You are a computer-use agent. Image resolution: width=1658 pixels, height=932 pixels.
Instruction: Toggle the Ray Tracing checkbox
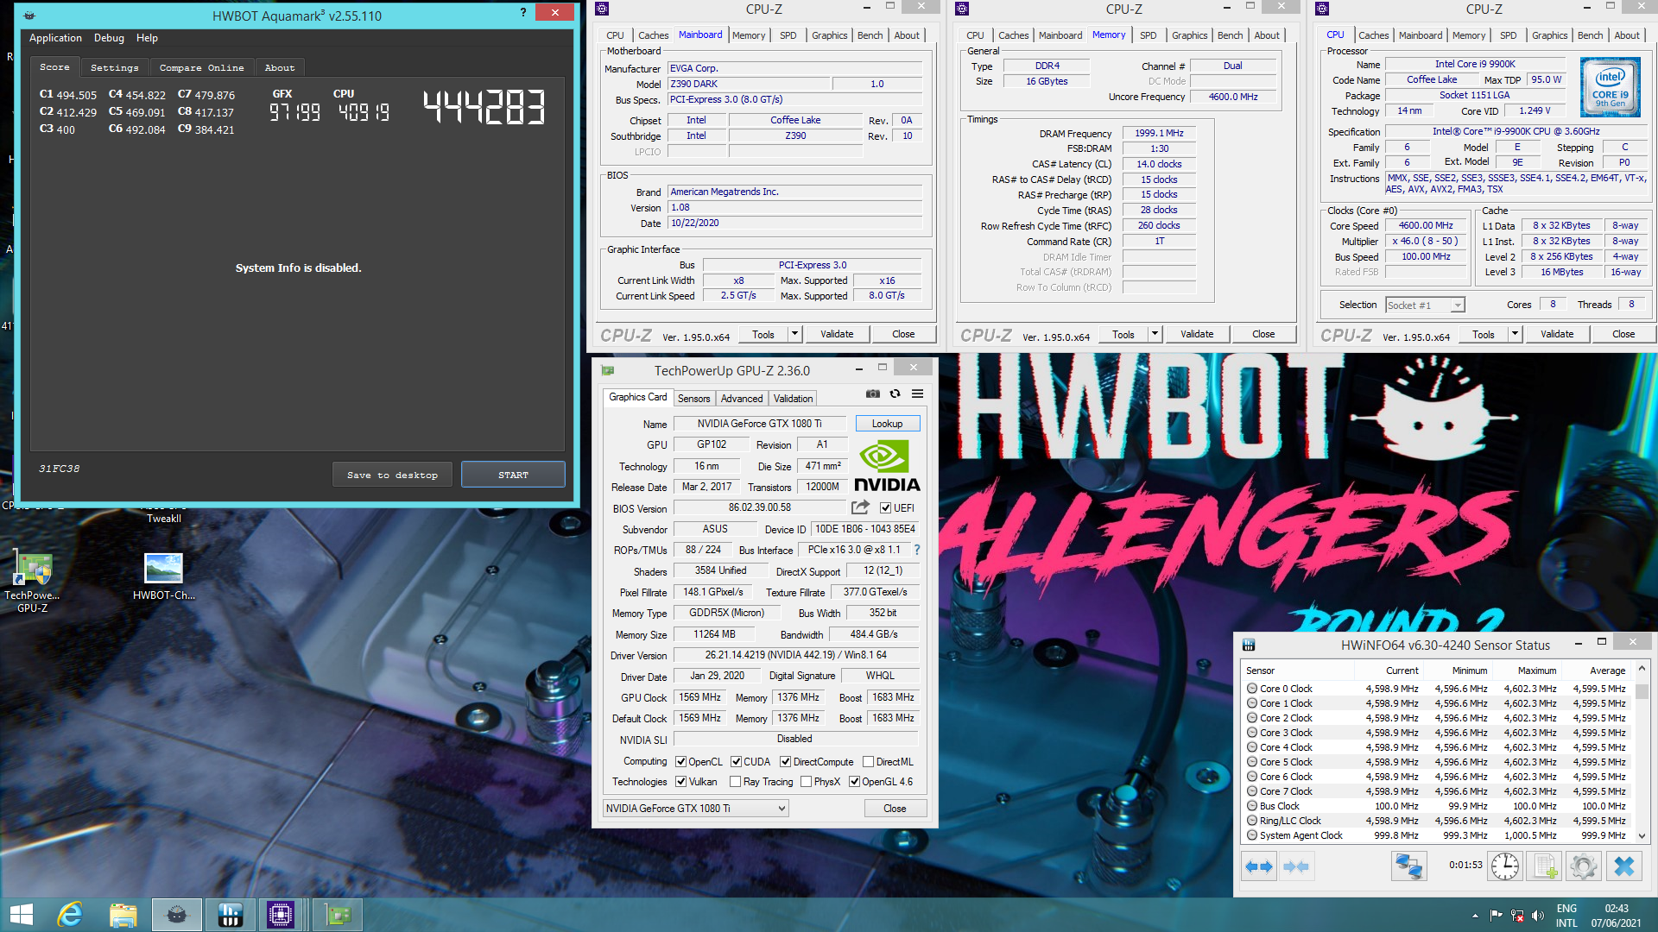(735, 782)
